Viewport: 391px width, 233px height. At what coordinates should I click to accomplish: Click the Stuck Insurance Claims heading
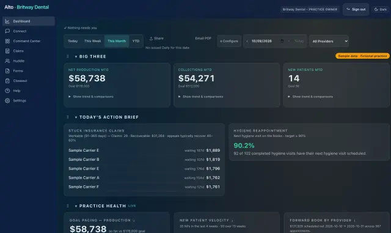coord(97,131)
